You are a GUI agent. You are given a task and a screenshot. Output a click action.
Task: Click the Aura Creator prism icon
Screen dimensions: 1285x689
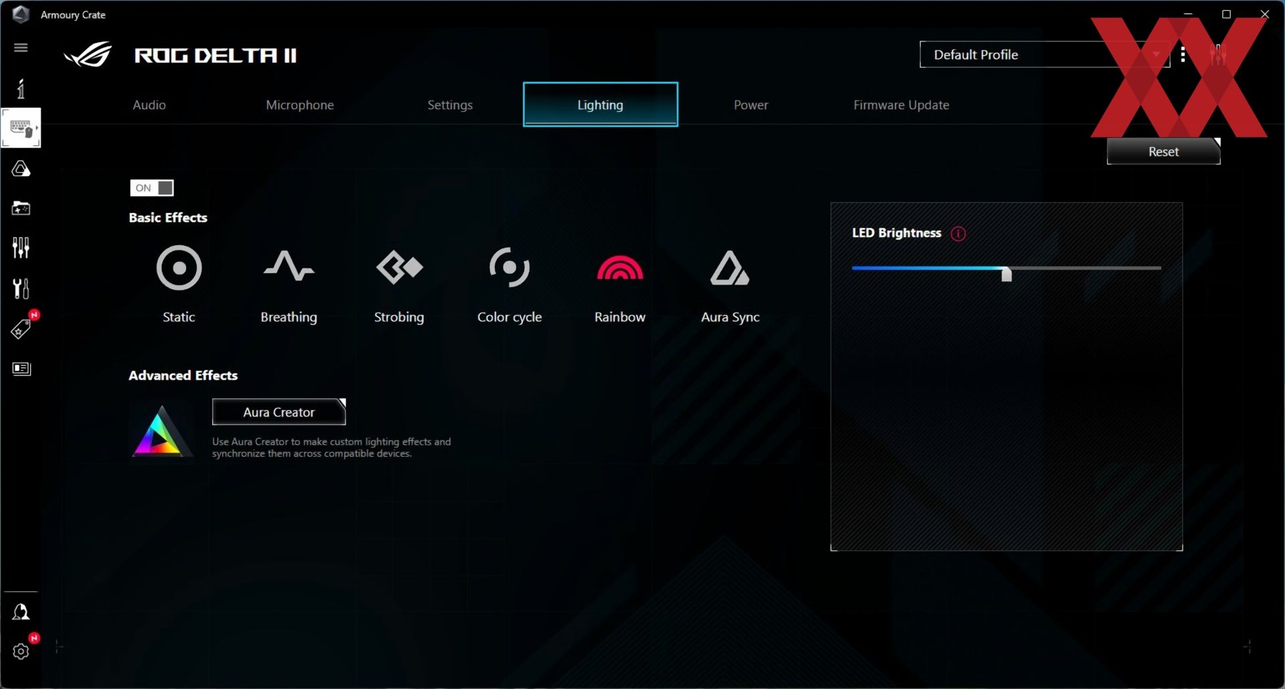tap(161, 432)
